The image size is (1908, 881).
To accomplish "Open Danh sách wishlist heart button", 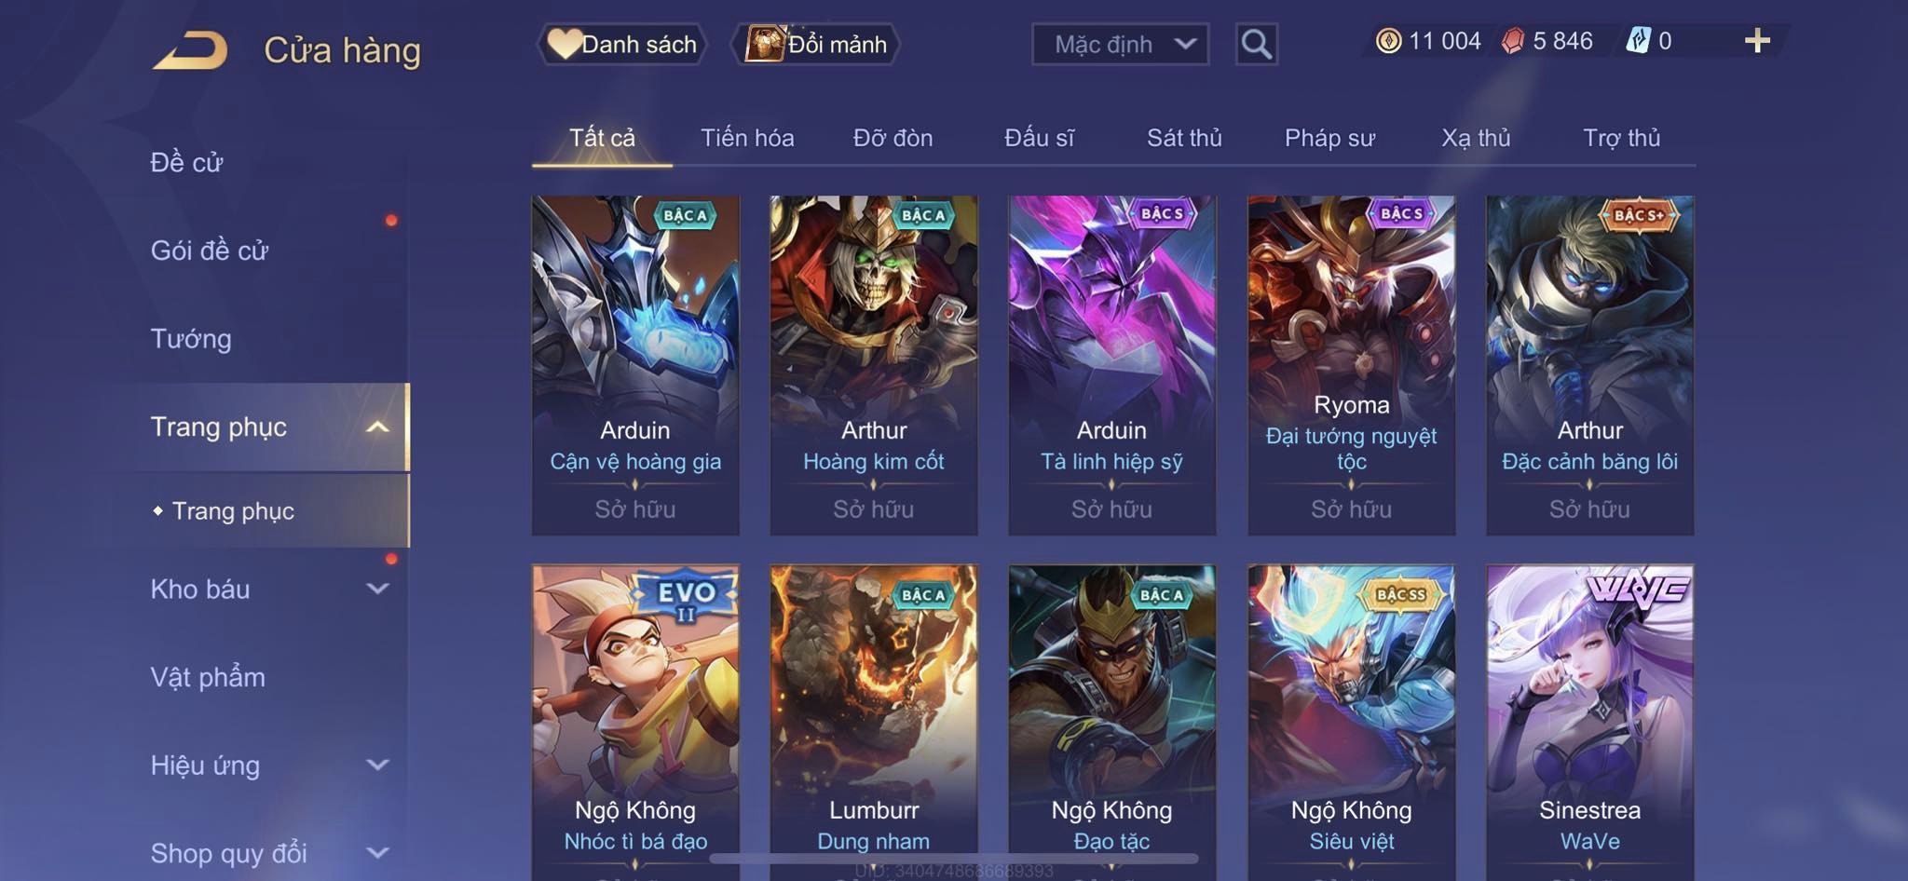I will tap(621, 44).
